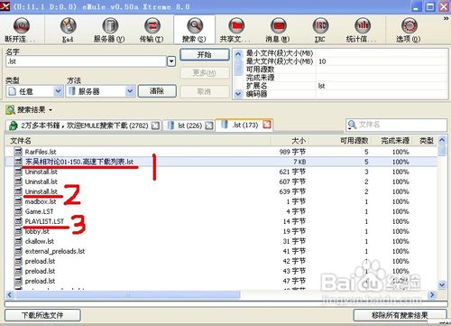The height and width of the screenshot is (326, 451).
Task: Open the Statistics (统计信) toolbar icon
Action: coord(363,26)
